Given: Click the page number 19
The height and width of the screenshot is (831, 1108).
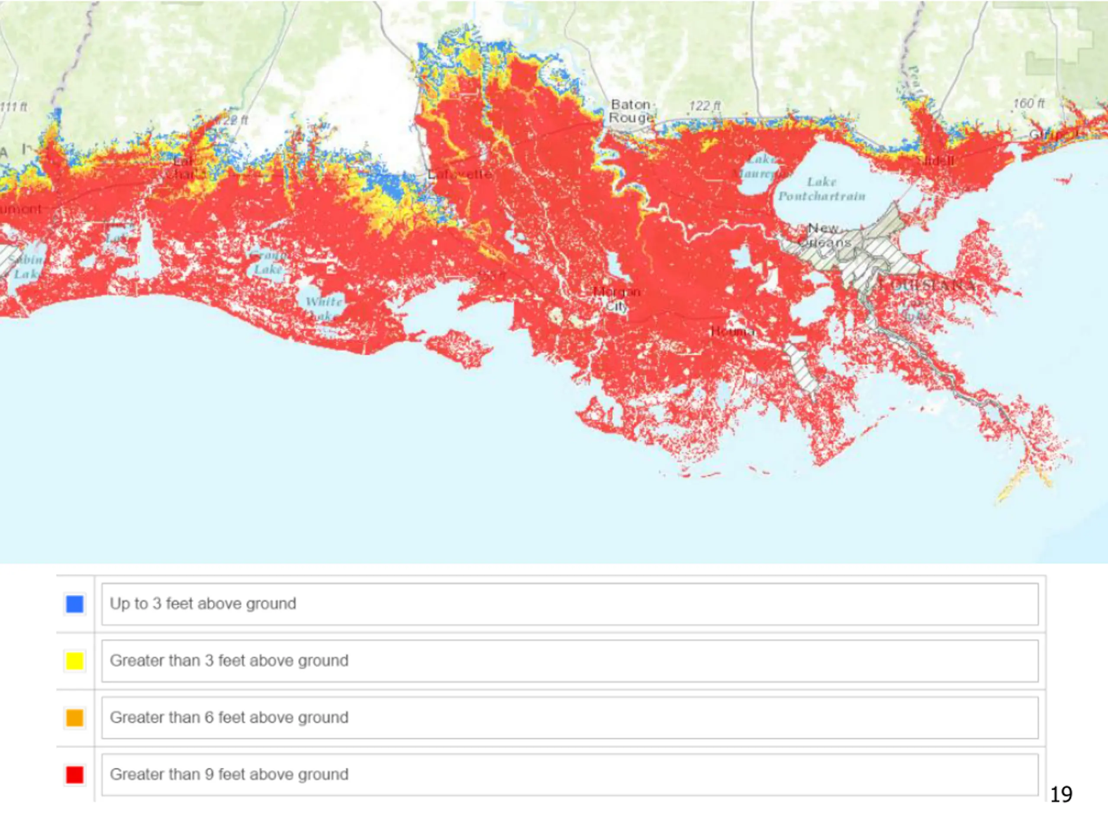Looking at the screenshot, I should (x=1061, y=795).
